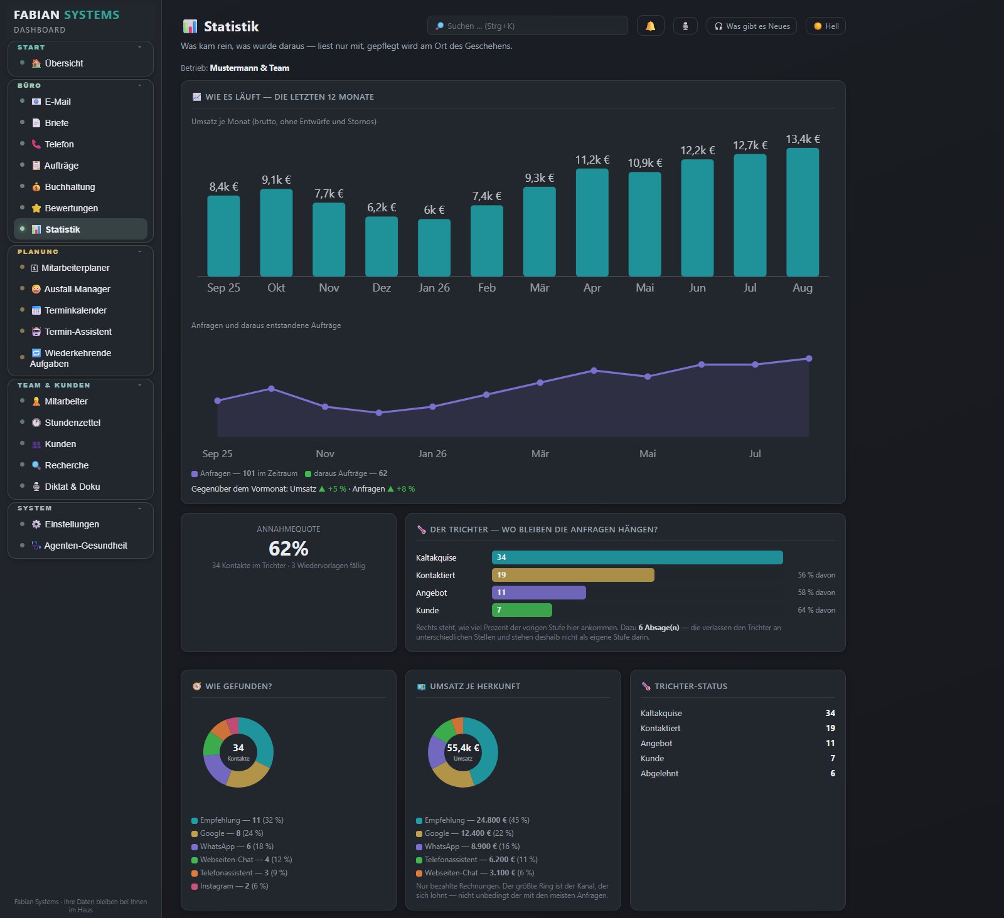Click the Abgelehnt row in Trichter-Status
The height and width of the screenshot is (918, 1004).
[x=738, y=774]
